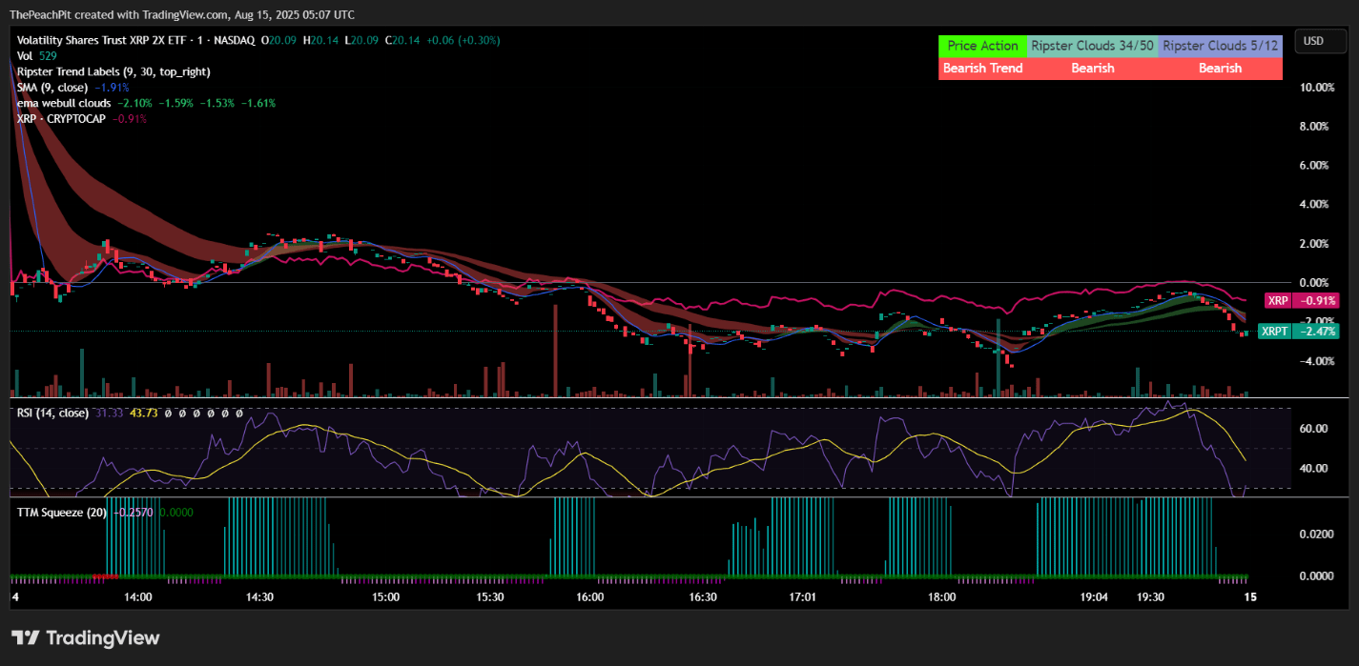This screenshot has width=1359, height=666.
Task: Click the Ripster Clouds 5/12 header cell
Action: tap(1220, 45)
